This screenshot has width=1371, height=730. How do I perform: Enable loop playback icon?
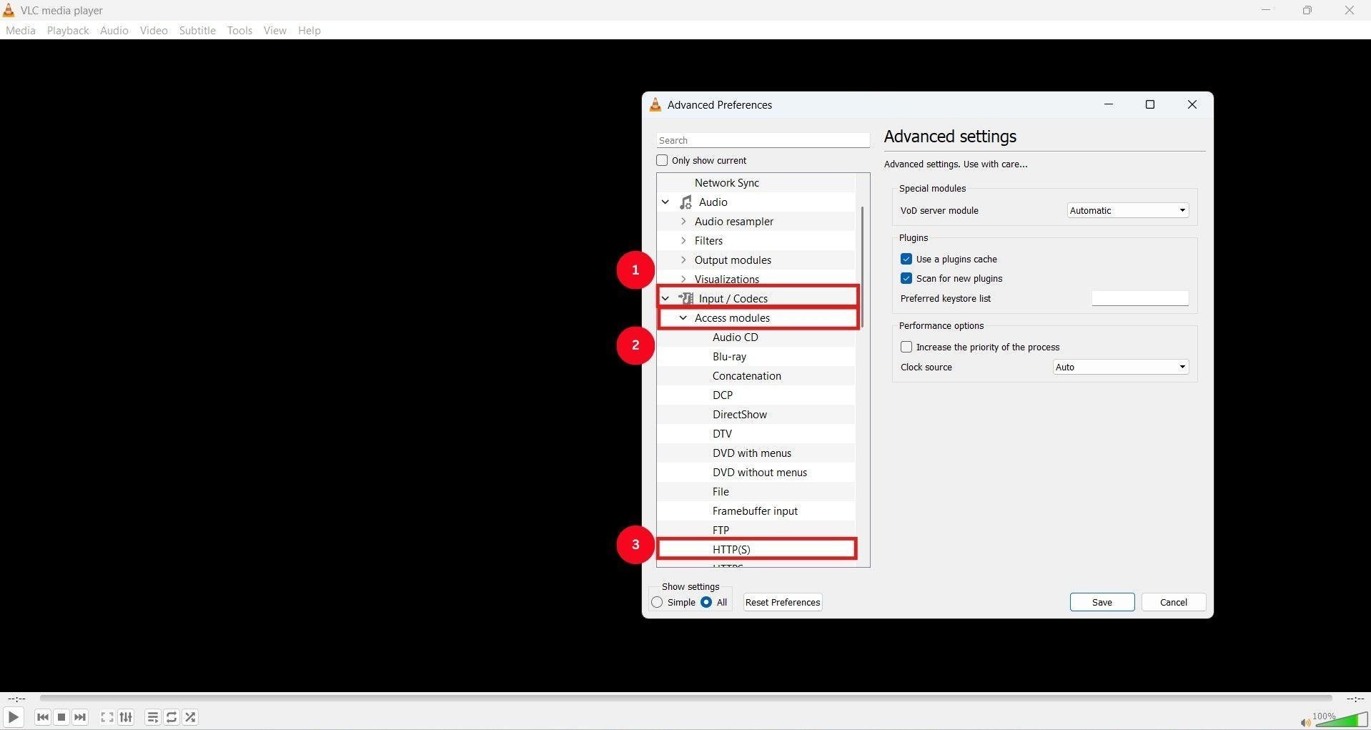[x=171, y=717]
